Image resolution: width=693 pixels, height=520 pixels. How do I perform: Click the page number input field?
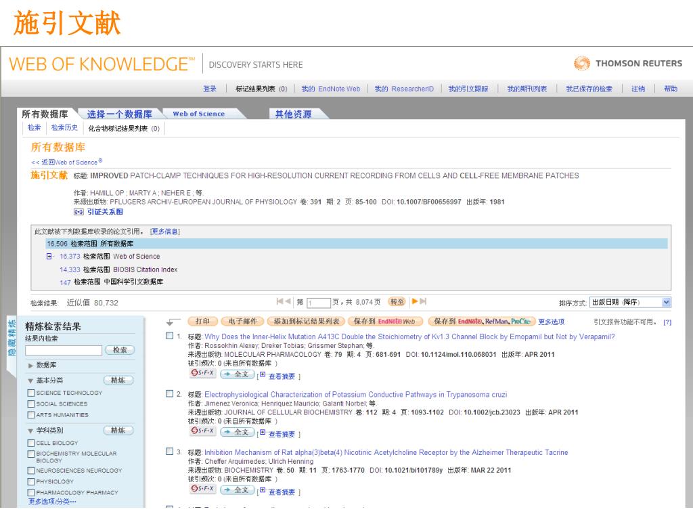[319, 303]
